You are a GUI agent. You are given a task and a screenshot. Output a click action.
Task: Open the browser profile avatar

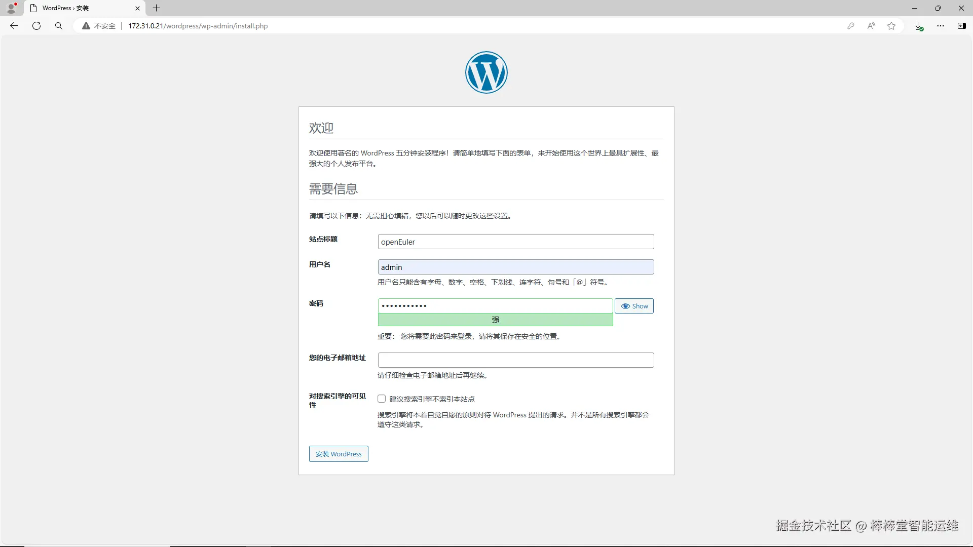click(x=12, y=8)
